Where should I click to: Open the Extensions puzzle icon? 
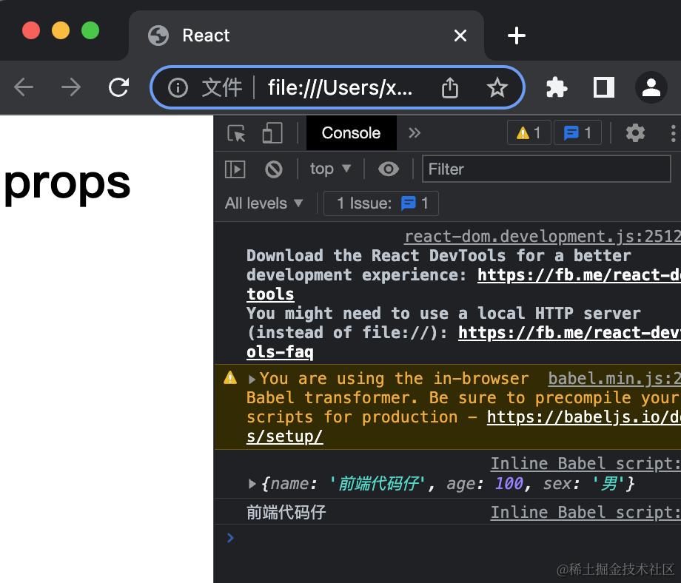point(557,87)
